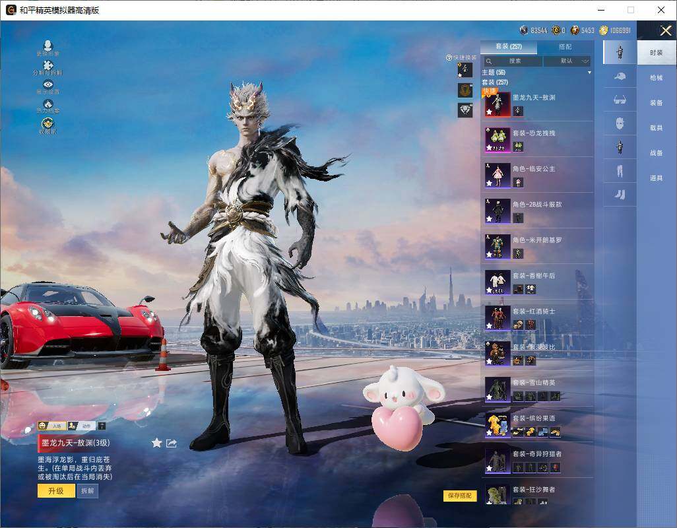677x528 pixels.
Task: Select the 套装-雪山精英 row
Action: [x=538, y=389]
